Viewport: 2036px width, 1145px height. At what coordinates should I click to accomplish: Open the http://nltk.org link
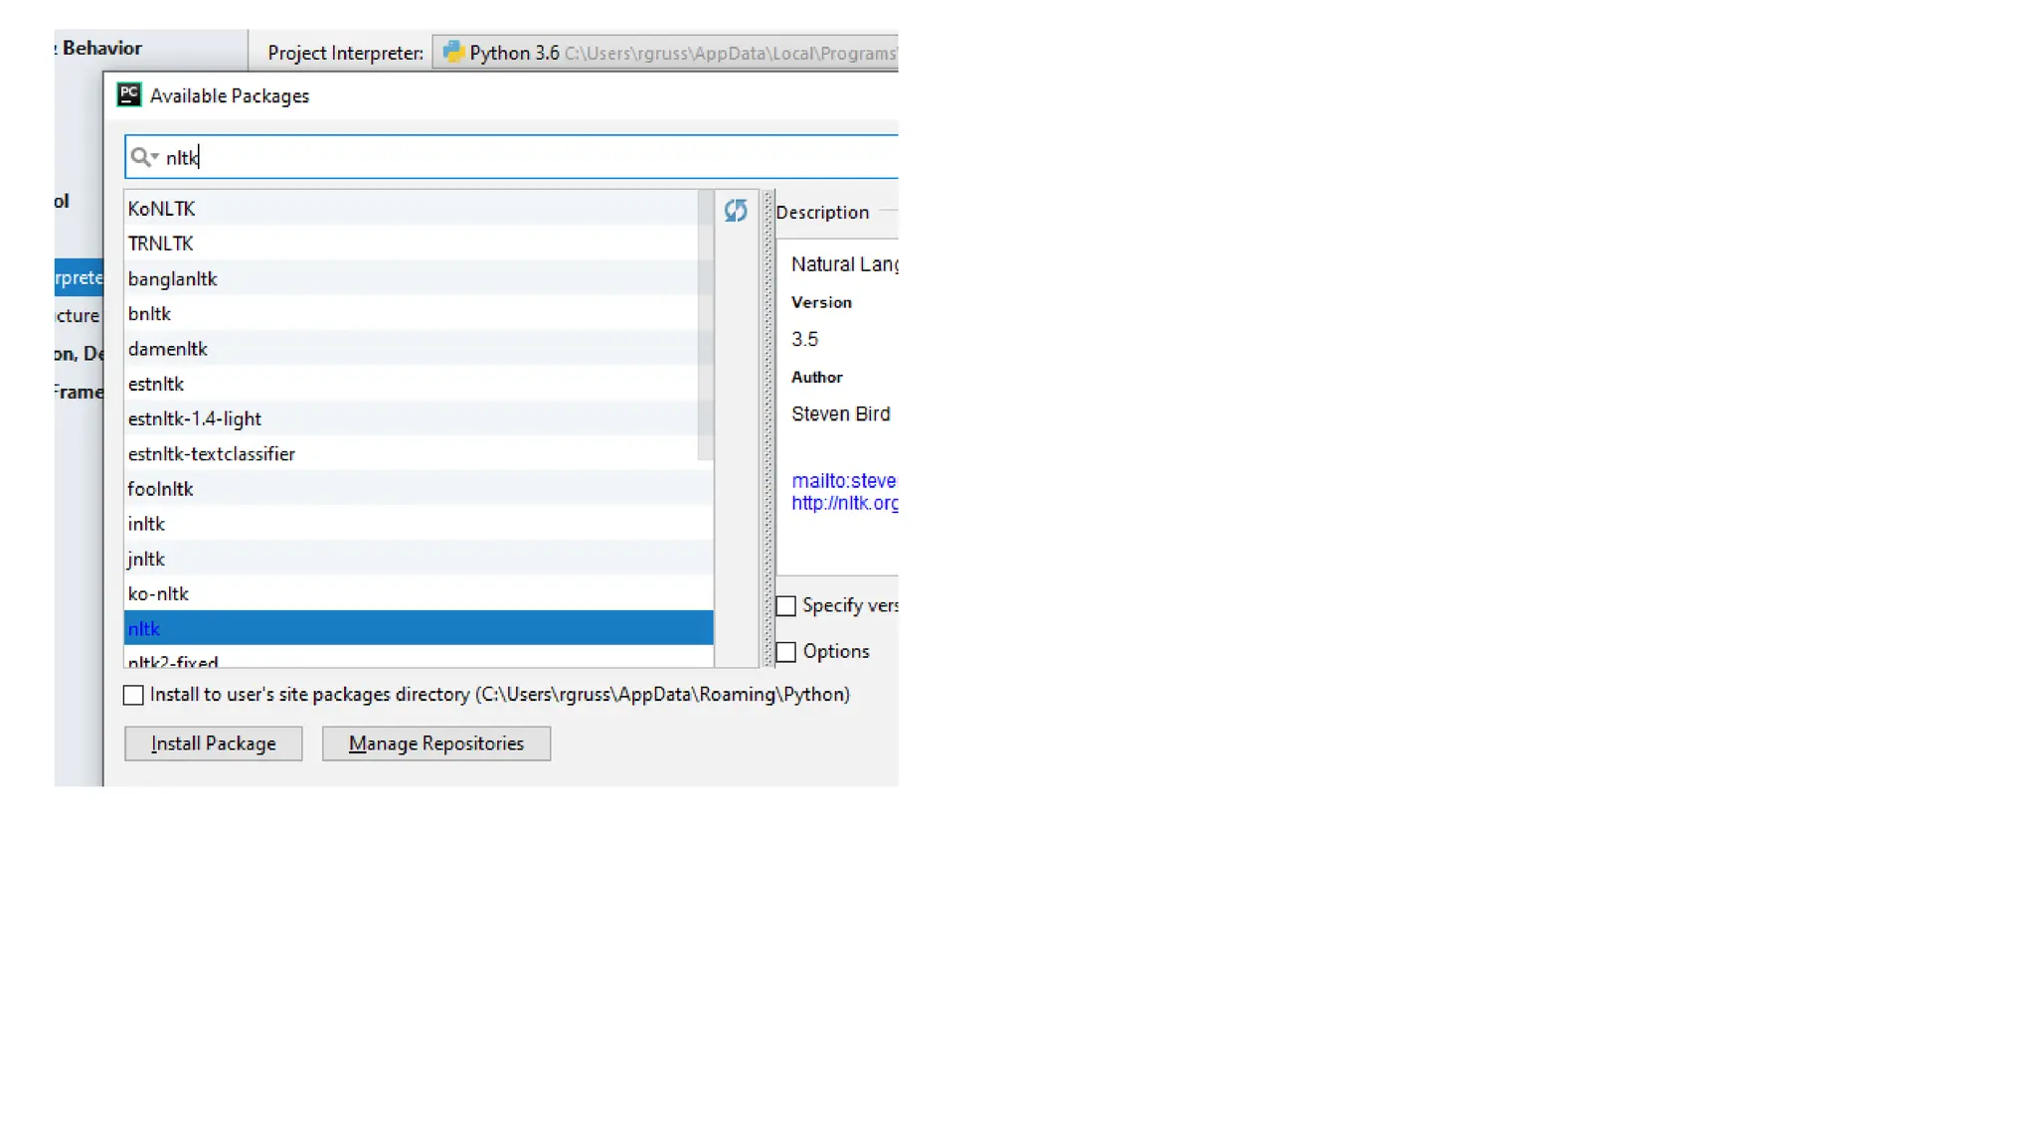click(844, 503)
